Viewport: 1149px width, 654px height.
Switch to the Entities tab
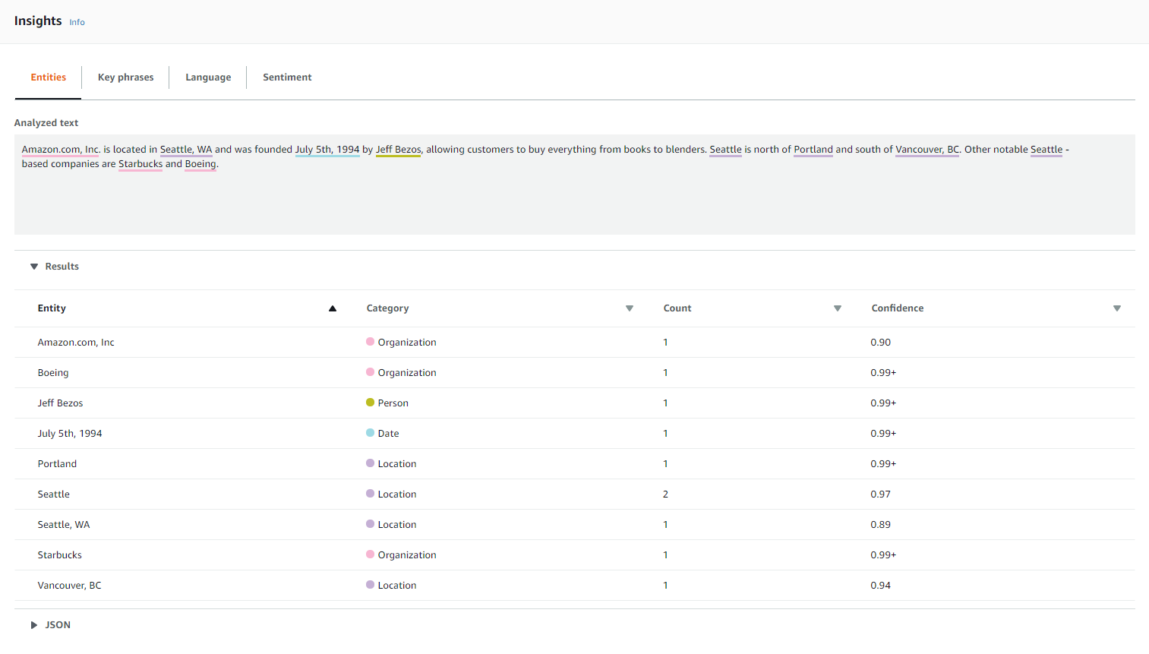click(49, 77)
